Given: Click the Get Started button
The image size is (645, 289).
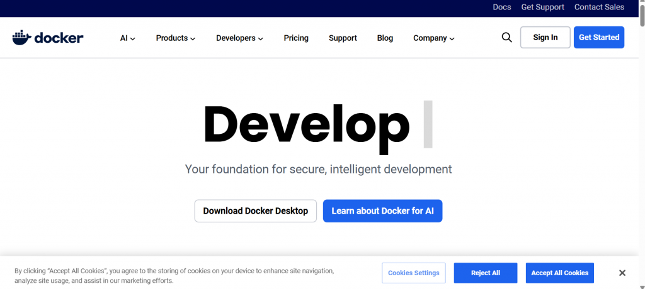Looking at the screenshot, I should click(x=599, y=37).
